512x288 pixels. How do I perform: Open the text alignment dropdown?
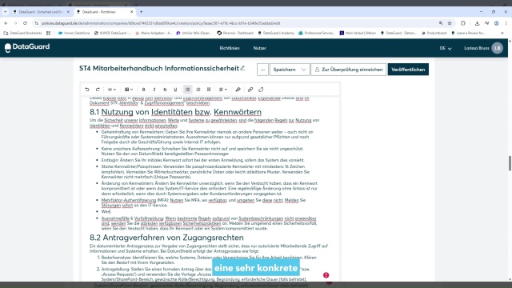coord(223,90)
